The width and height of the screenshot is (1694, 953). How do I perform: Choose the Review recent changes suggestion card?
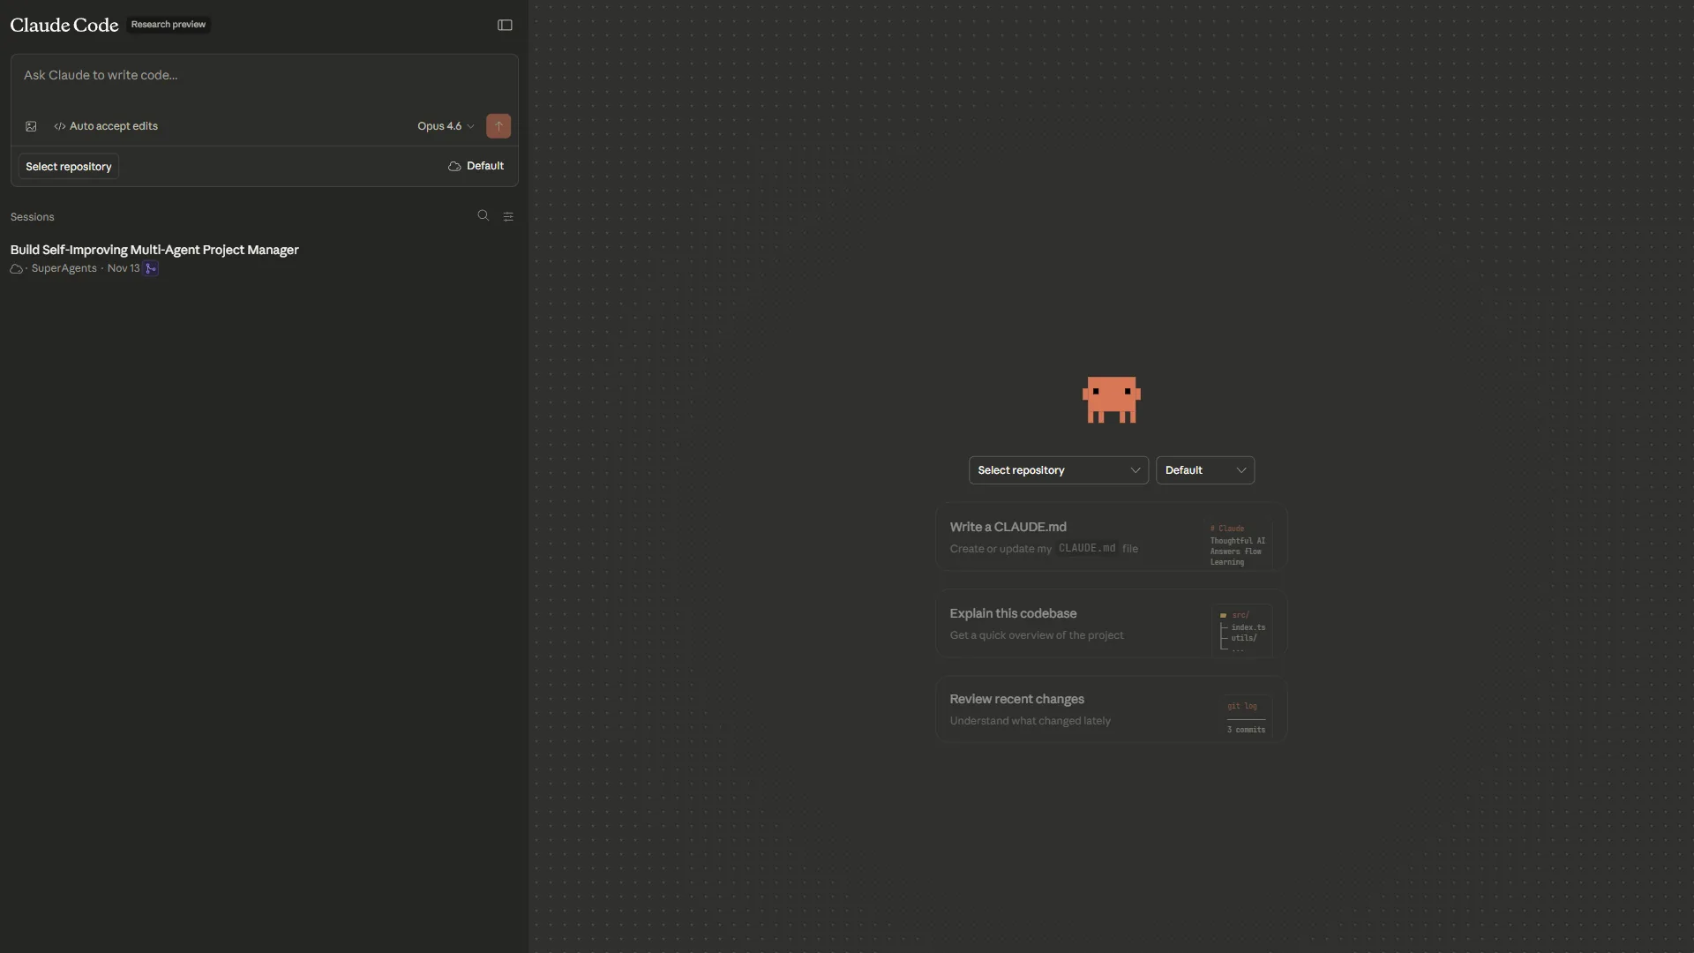pos(1112,709)
